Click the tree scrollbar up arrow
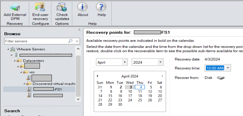The width and height of the screenshot is (243, 116). tap(78, 49)
